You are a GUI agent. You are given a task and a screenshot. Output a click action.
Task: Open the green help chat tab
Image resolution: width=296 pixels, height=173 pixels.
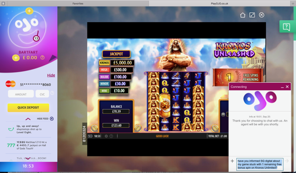(x=286, y=27)
